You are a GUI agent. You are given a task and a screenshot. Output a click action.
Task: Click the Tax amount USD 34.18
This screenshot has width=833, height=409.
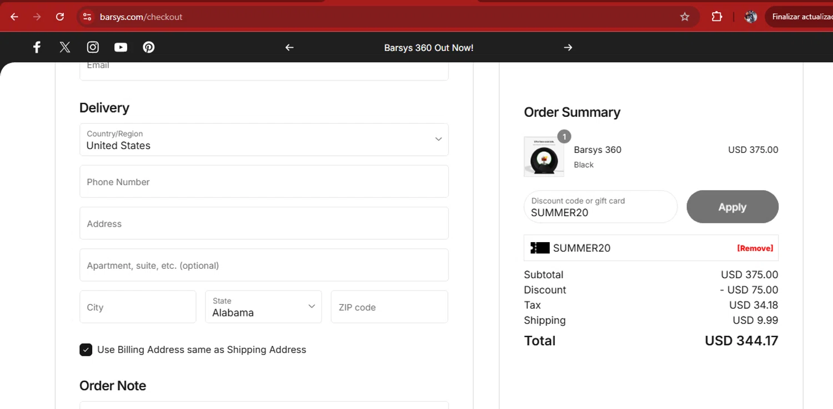pos(754,305)
